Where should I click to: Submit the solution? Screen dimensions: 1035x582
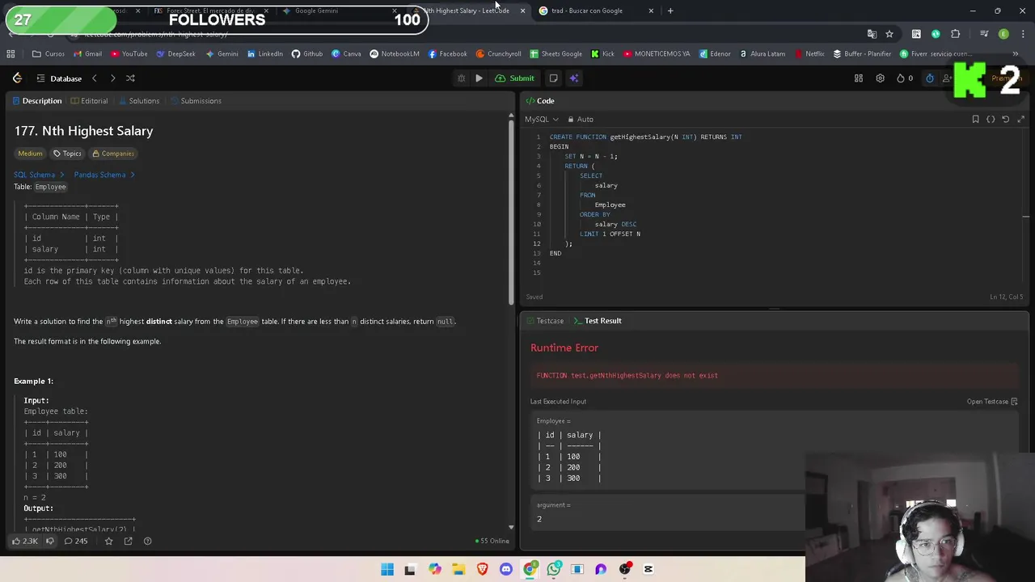[x=515, y=78]
